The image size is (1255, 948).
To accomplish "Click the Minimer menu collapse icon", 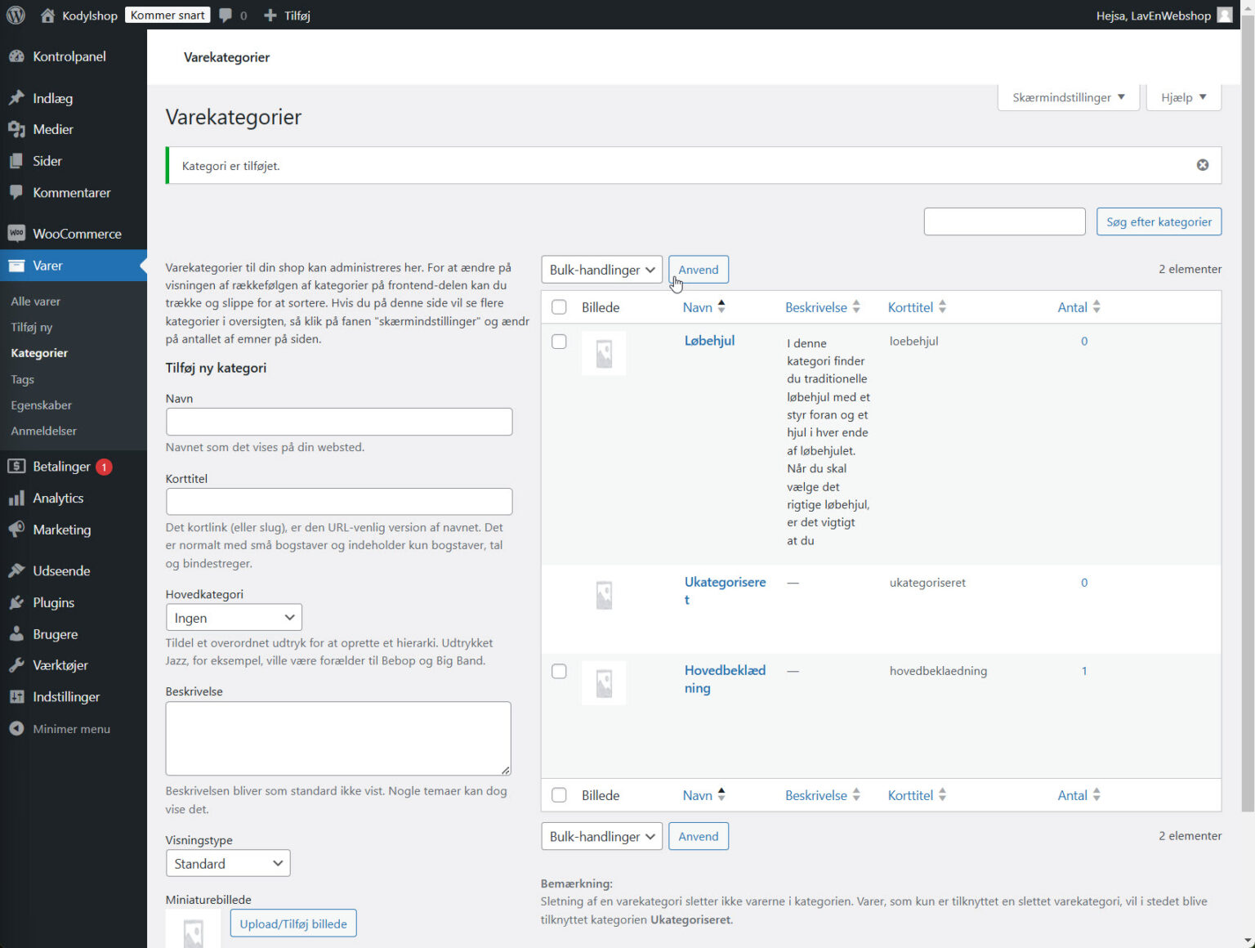I will (16, 728).
